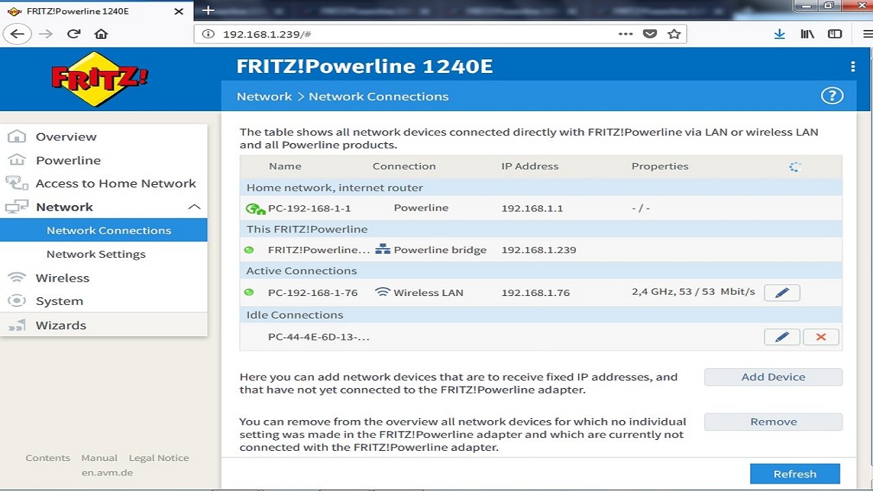Open the Downloads arrow icon

pyautogui.click(x=780, y=34)
